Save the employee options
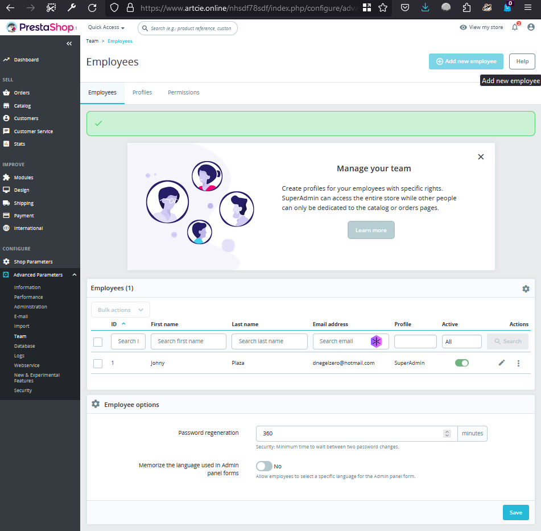Viewport: 541px width, 531px height. pos(515,512)
